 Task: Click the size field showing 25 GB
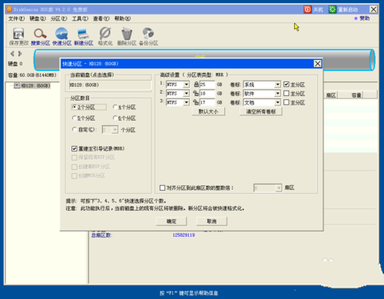click(x=207, y=85)
